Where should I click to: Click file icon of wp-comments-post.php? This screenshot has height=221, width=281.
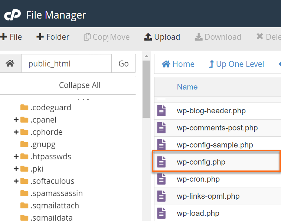[x=161, y=128]
